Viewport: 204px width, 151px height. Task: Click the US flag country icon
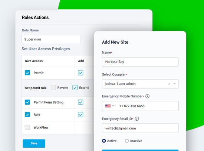(x=108, y=106)
